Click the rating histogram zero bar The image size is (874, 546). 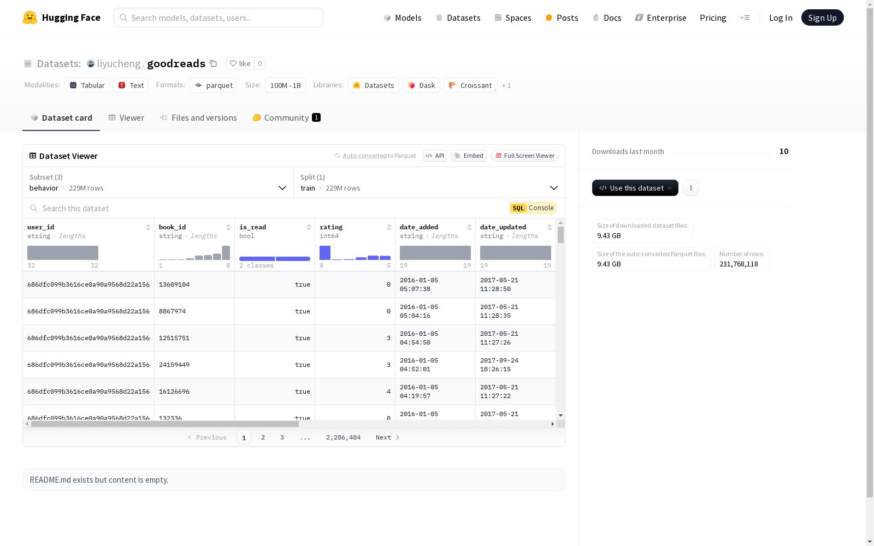(x=325, y=253)
